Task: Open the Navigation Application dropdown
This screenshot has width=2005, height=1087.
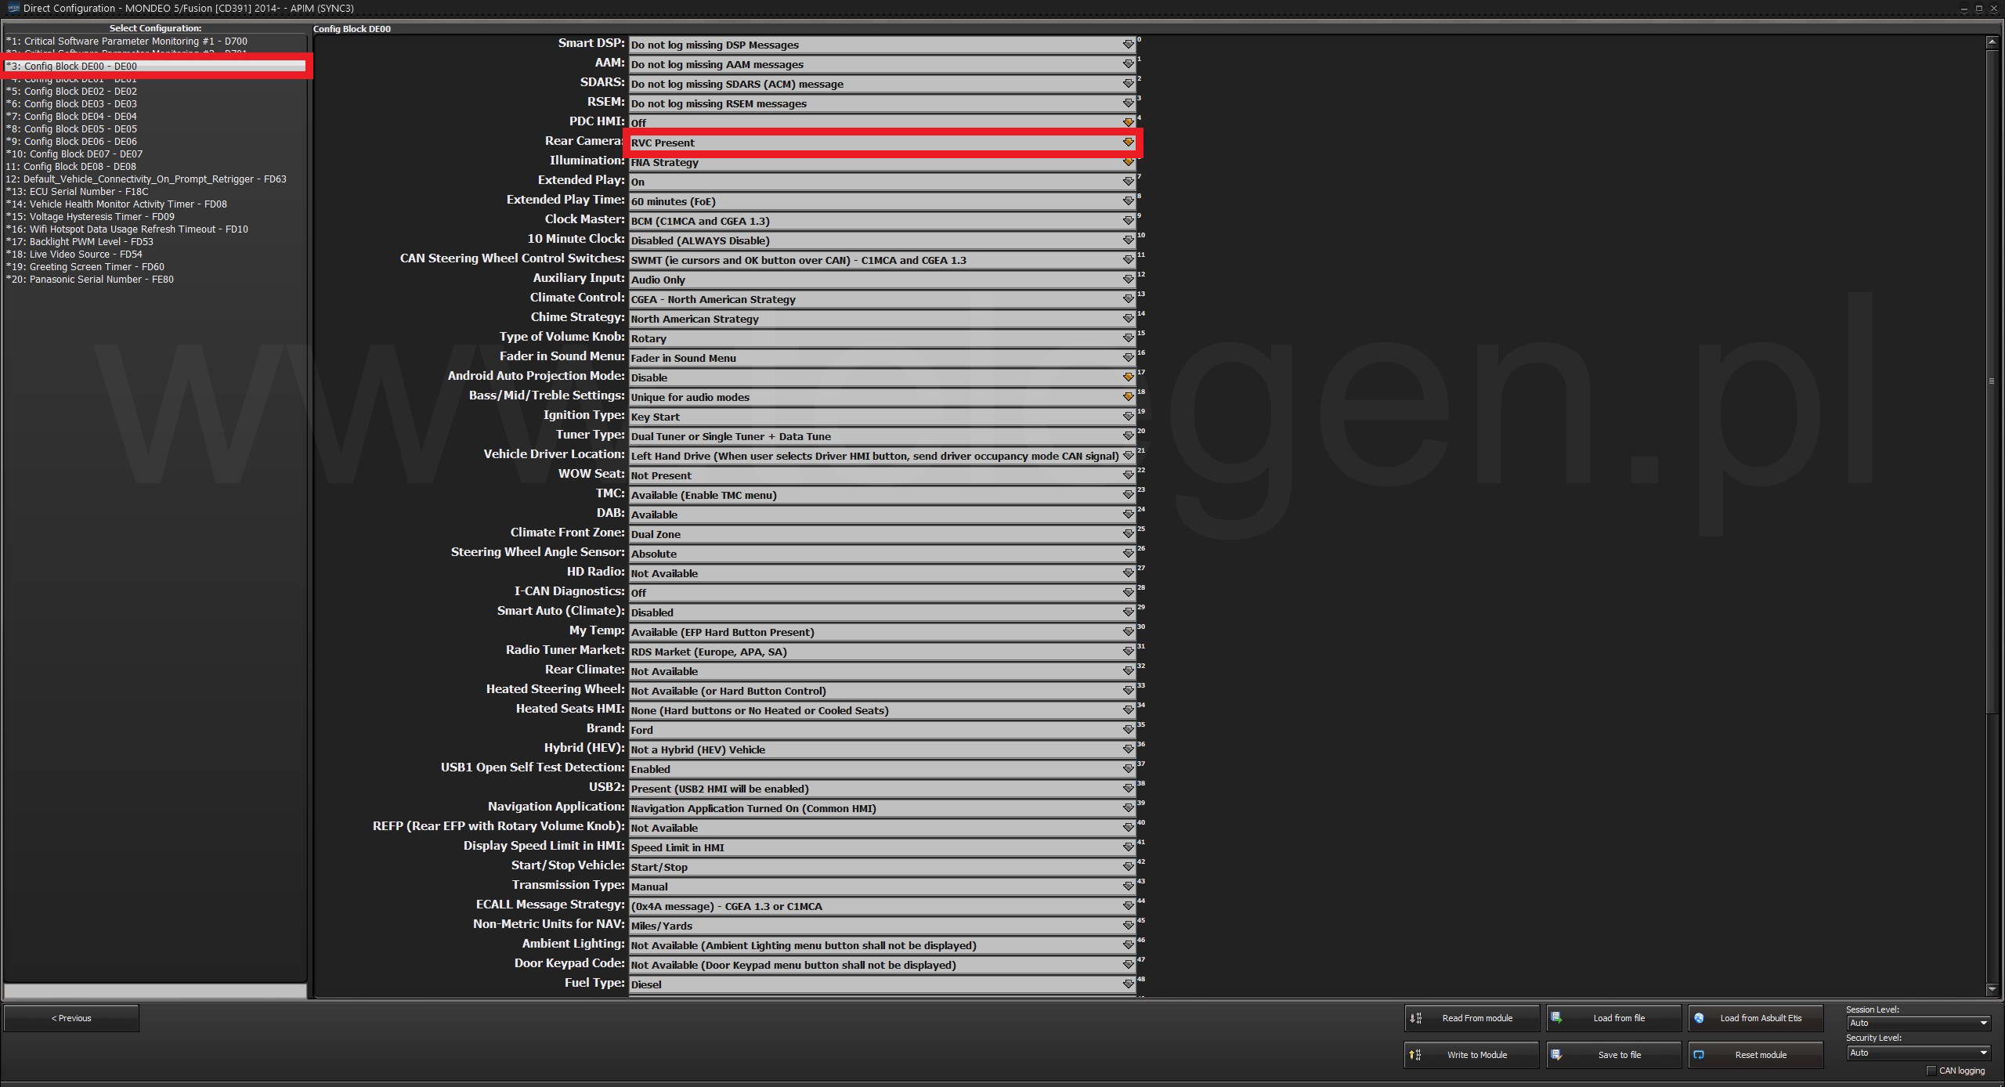Action: [882, 808]
